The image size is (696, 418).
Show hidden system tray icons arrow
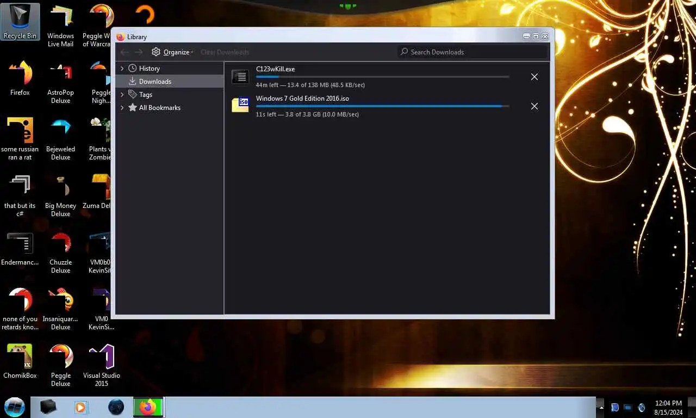click(601, 407)
